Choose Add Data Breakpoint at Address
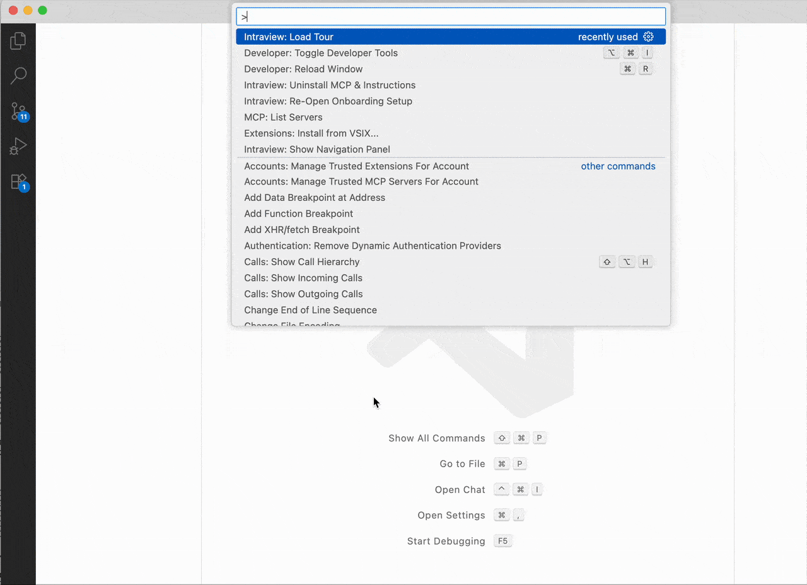 pyautogui.click(x=451, y=198)
